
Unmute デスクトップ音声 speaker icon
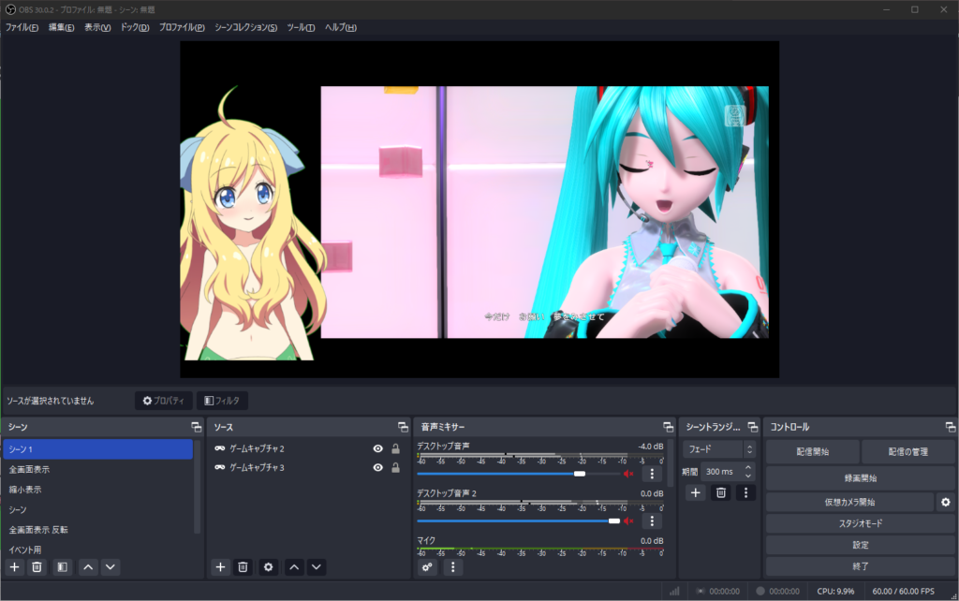(628, 474)
